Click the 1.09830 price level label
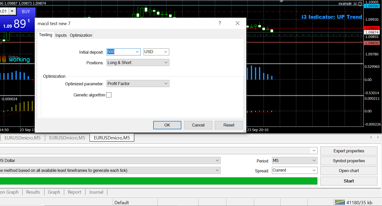The width and height of the screenshot is (382, 206). click(x=372, y=43)
